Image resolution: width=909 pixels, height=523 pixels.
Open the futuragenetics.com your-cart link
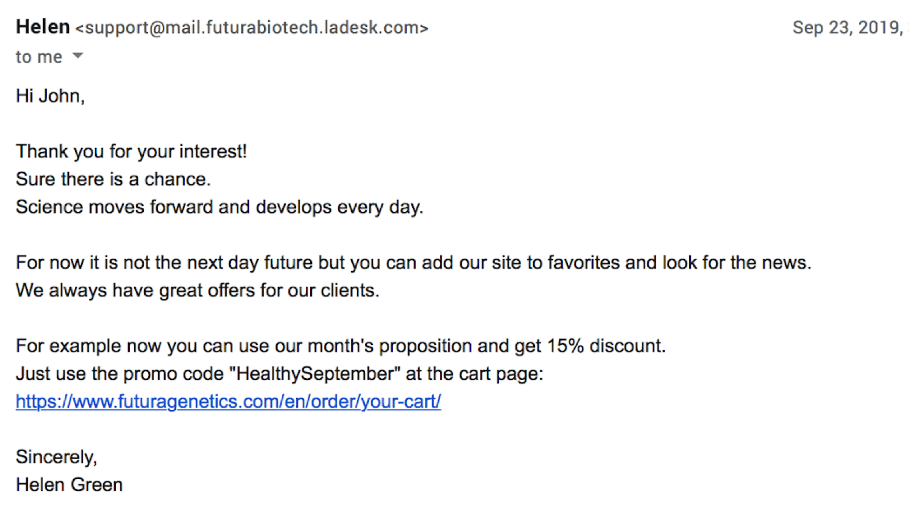228,402
